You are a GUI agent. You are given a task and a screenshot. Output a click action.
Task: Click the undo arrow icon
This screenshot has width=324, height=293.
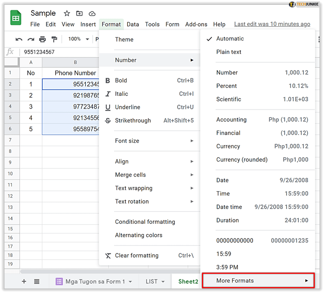pos(19,39)
